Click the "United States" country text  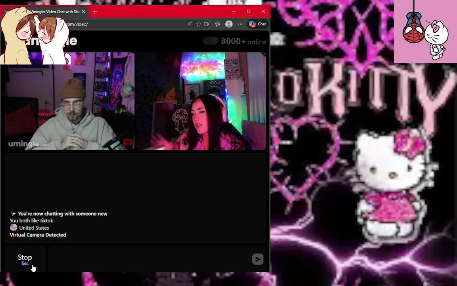[x=34, y=228]
